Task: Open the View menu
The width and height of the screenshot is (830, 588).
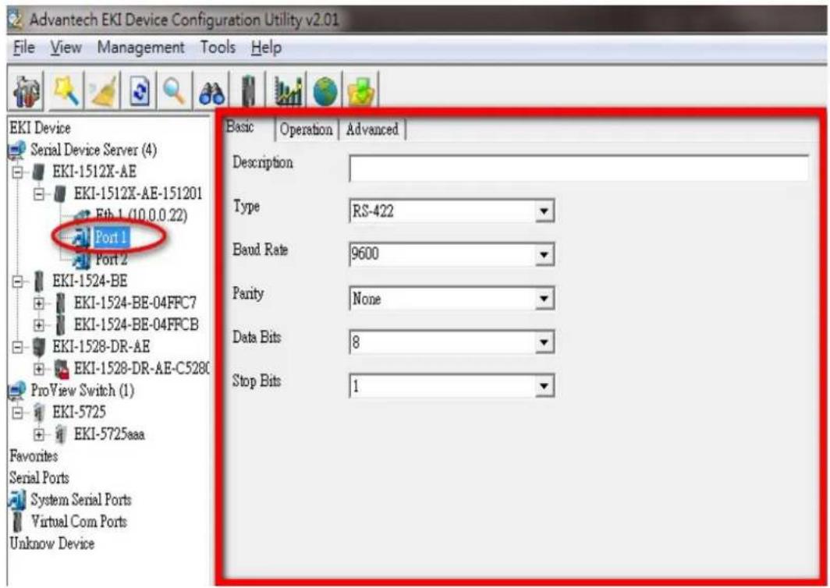Action: [x=66, y=48]
